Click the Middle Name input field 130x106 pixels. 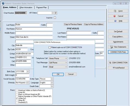34,33
